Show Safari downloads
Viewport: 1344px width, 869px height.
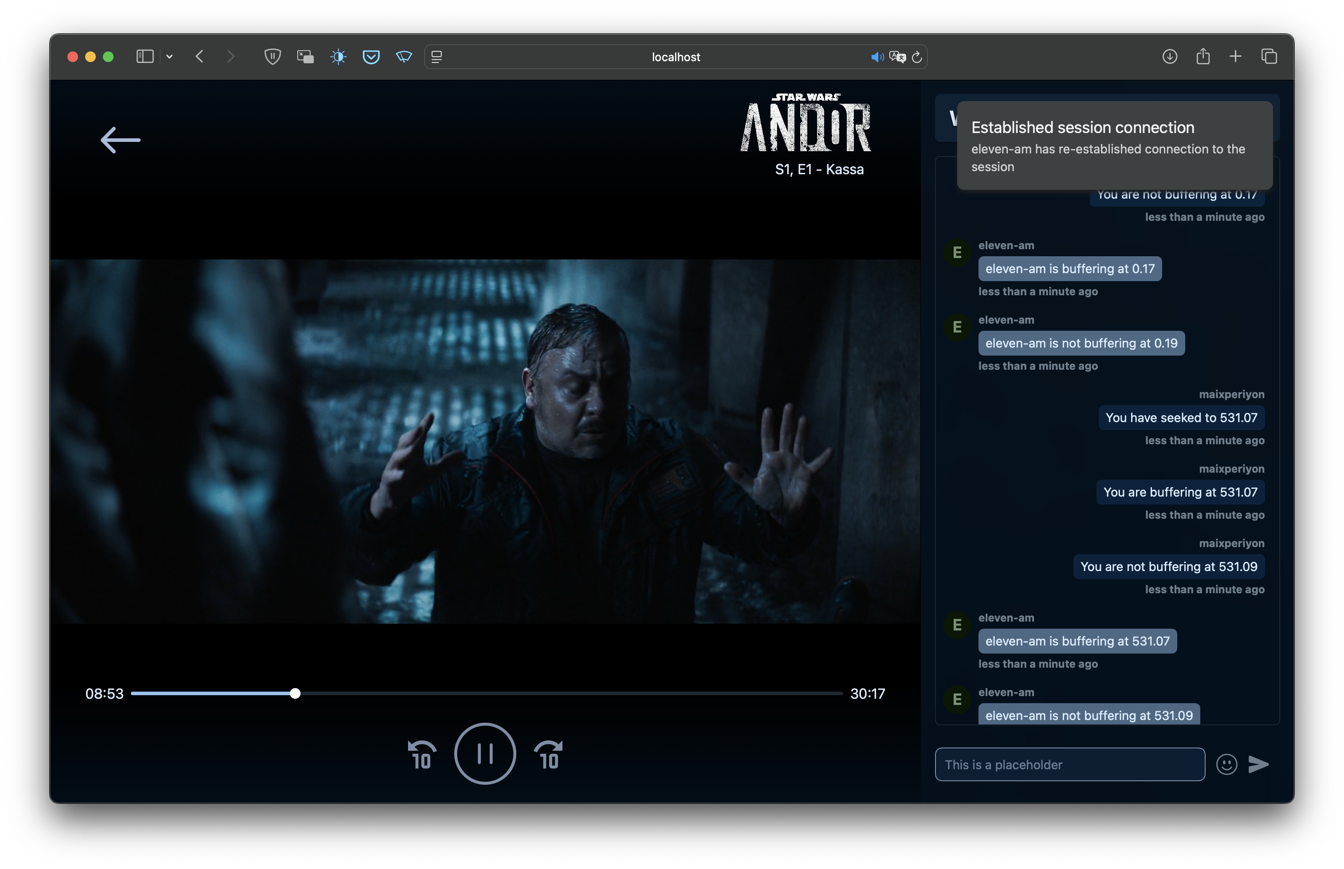(x=1170, y=56)
